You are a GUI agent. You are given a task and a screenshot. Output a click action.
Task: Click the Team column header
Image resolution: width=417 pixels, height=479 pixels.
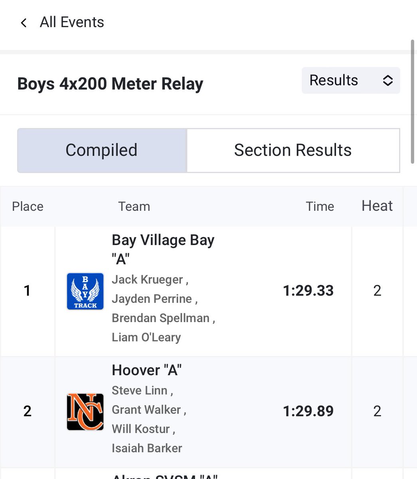(x=134, y=206)
